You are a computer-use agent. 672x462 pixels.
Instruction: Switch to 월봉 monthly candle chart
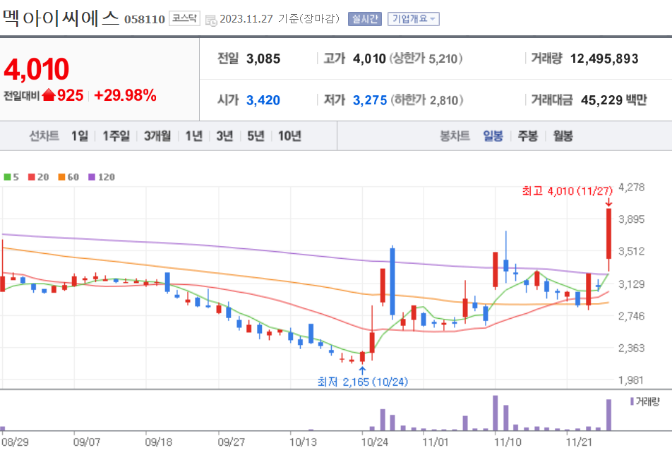coord(563,136)
